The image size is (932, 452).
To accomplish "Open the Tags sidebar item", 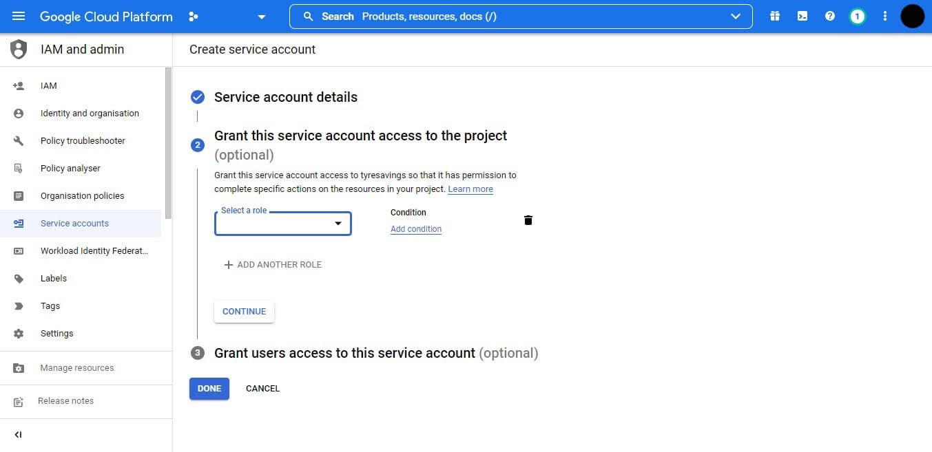I will coord(81,306).
